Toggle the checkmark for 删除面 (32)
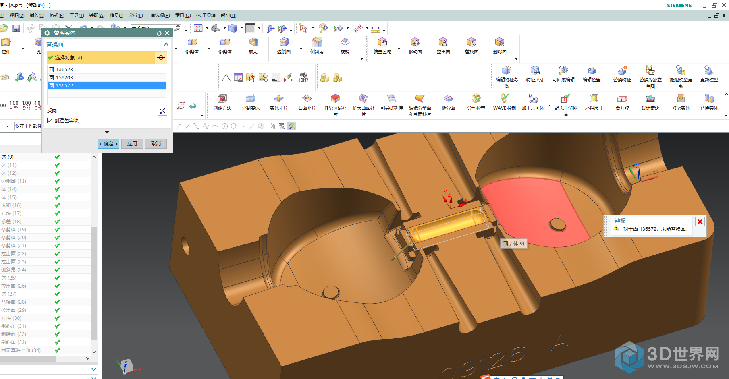The image size is (729, 379). [x=57, y=334]
